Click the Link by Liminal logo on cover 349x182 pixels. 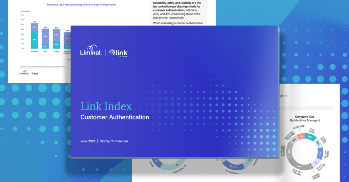click(119, 53)
